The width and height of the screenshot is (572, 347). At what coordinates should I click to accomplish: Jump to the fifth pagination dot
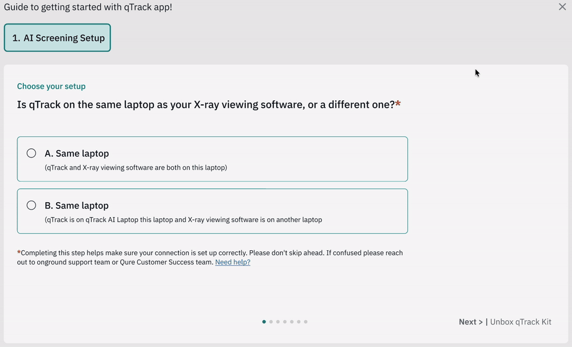[x=292, y=322]
